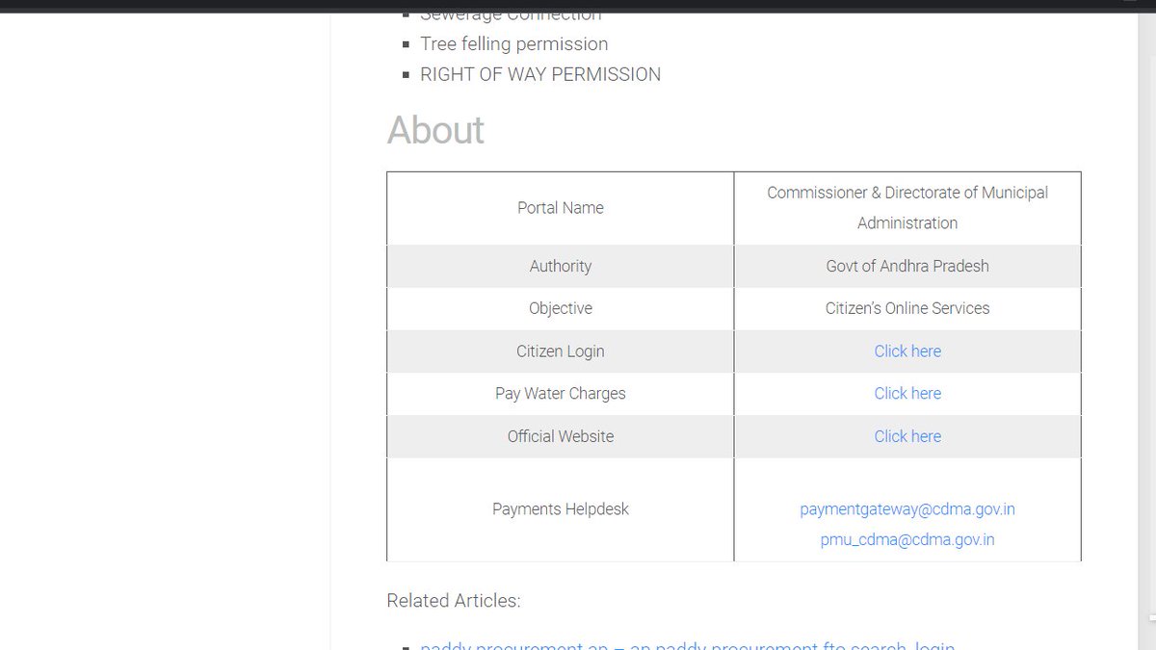Select 'Commissioner & Directorate of Municipal Administration' cell
Screen dimensions: 1156x650
click(x=907, y=208)
